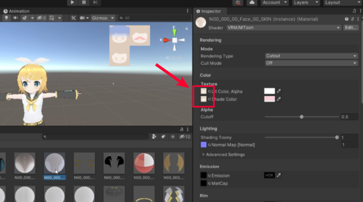This screenshot has width=363, height=202.
Task: Click the green Y axis gizmo cone
Action: (174, 32)
